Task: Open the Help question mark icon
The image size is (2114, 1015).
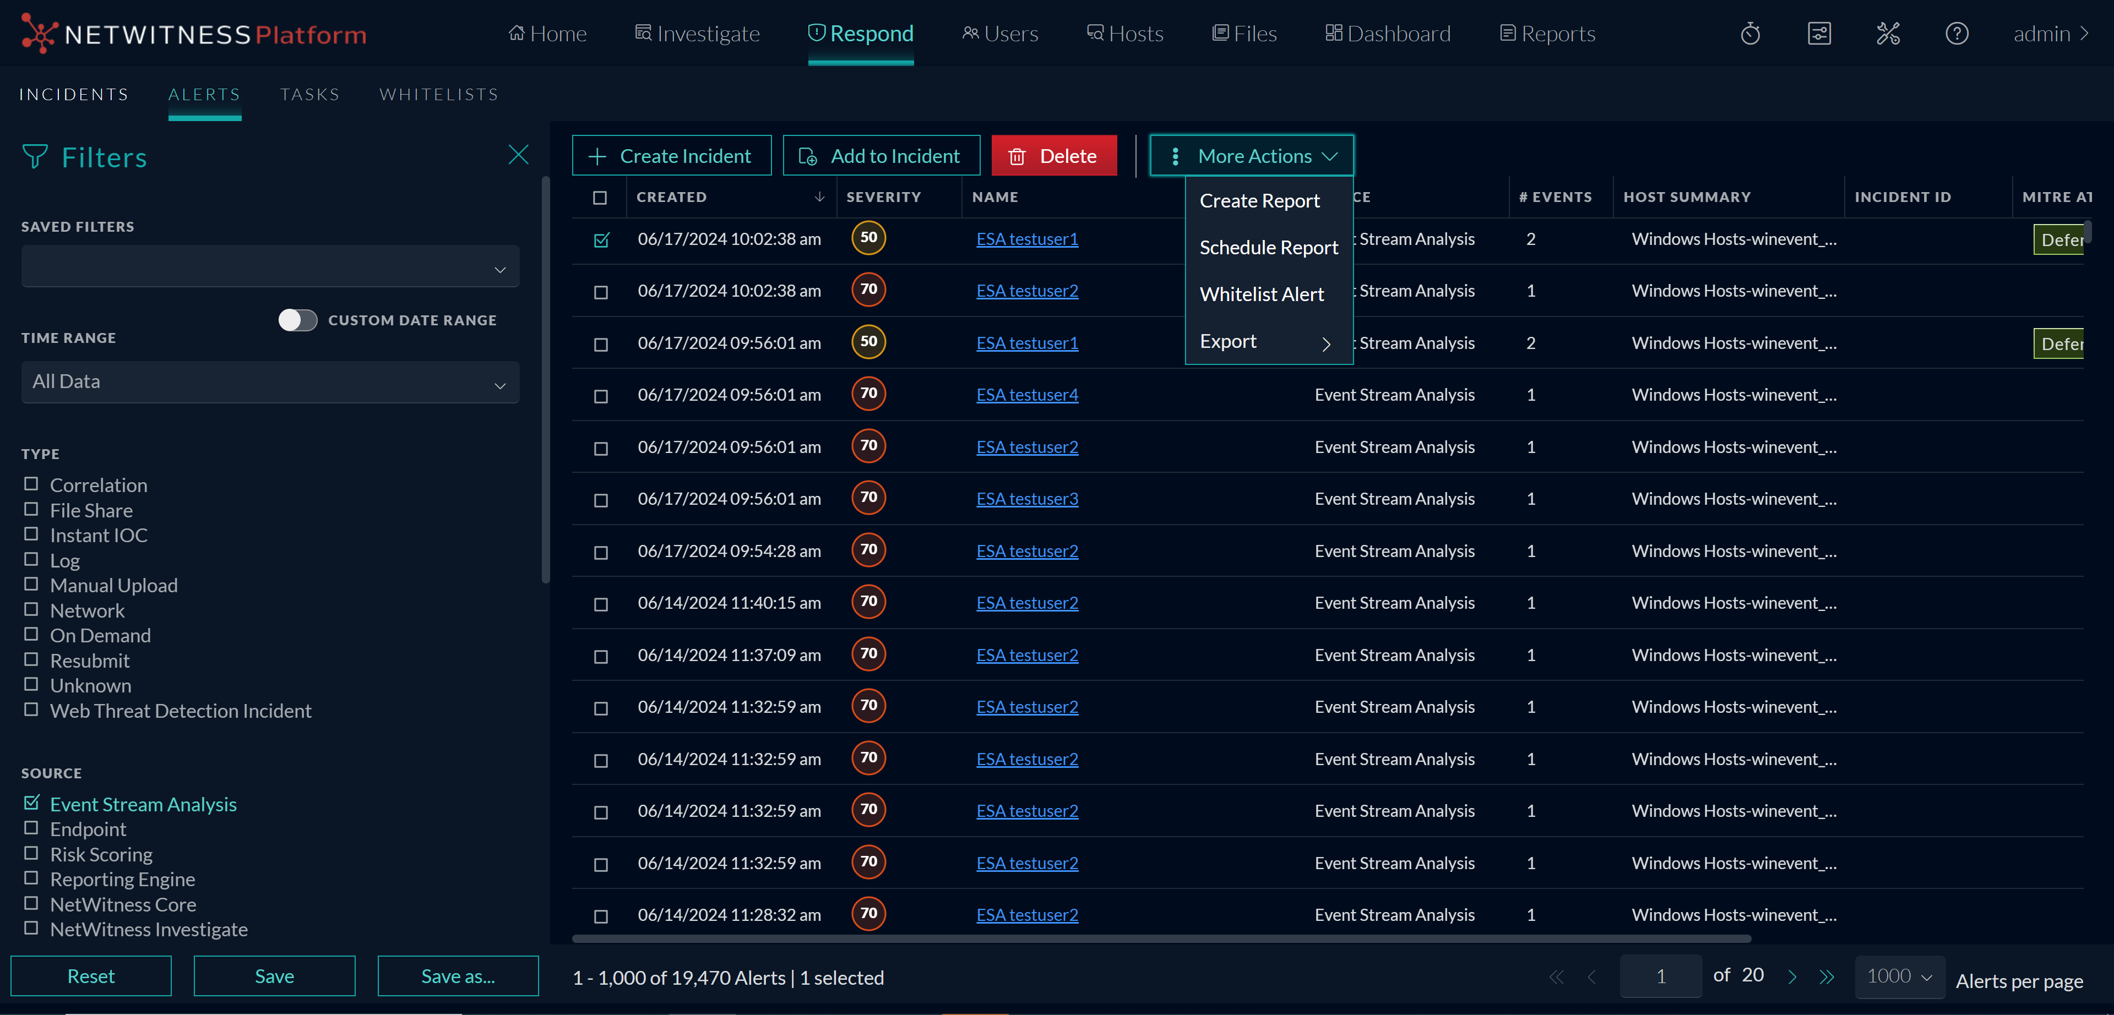Action: coord(1957,34)
